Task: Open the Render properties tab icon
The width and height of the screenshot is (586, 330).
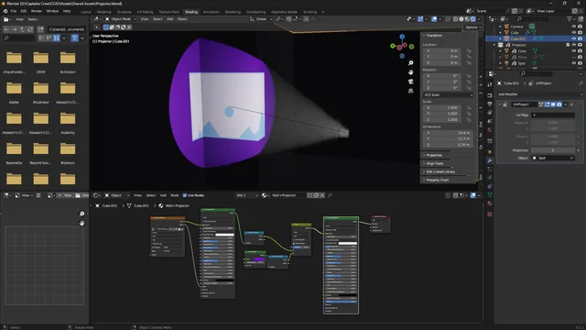Action: point(490,95)
